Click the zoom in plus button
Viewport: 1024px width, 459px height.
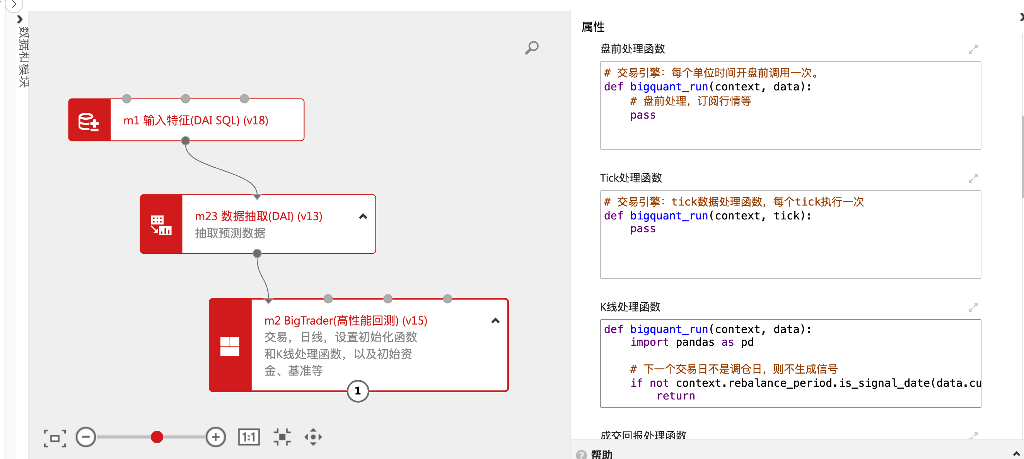(x=215, y=437)
